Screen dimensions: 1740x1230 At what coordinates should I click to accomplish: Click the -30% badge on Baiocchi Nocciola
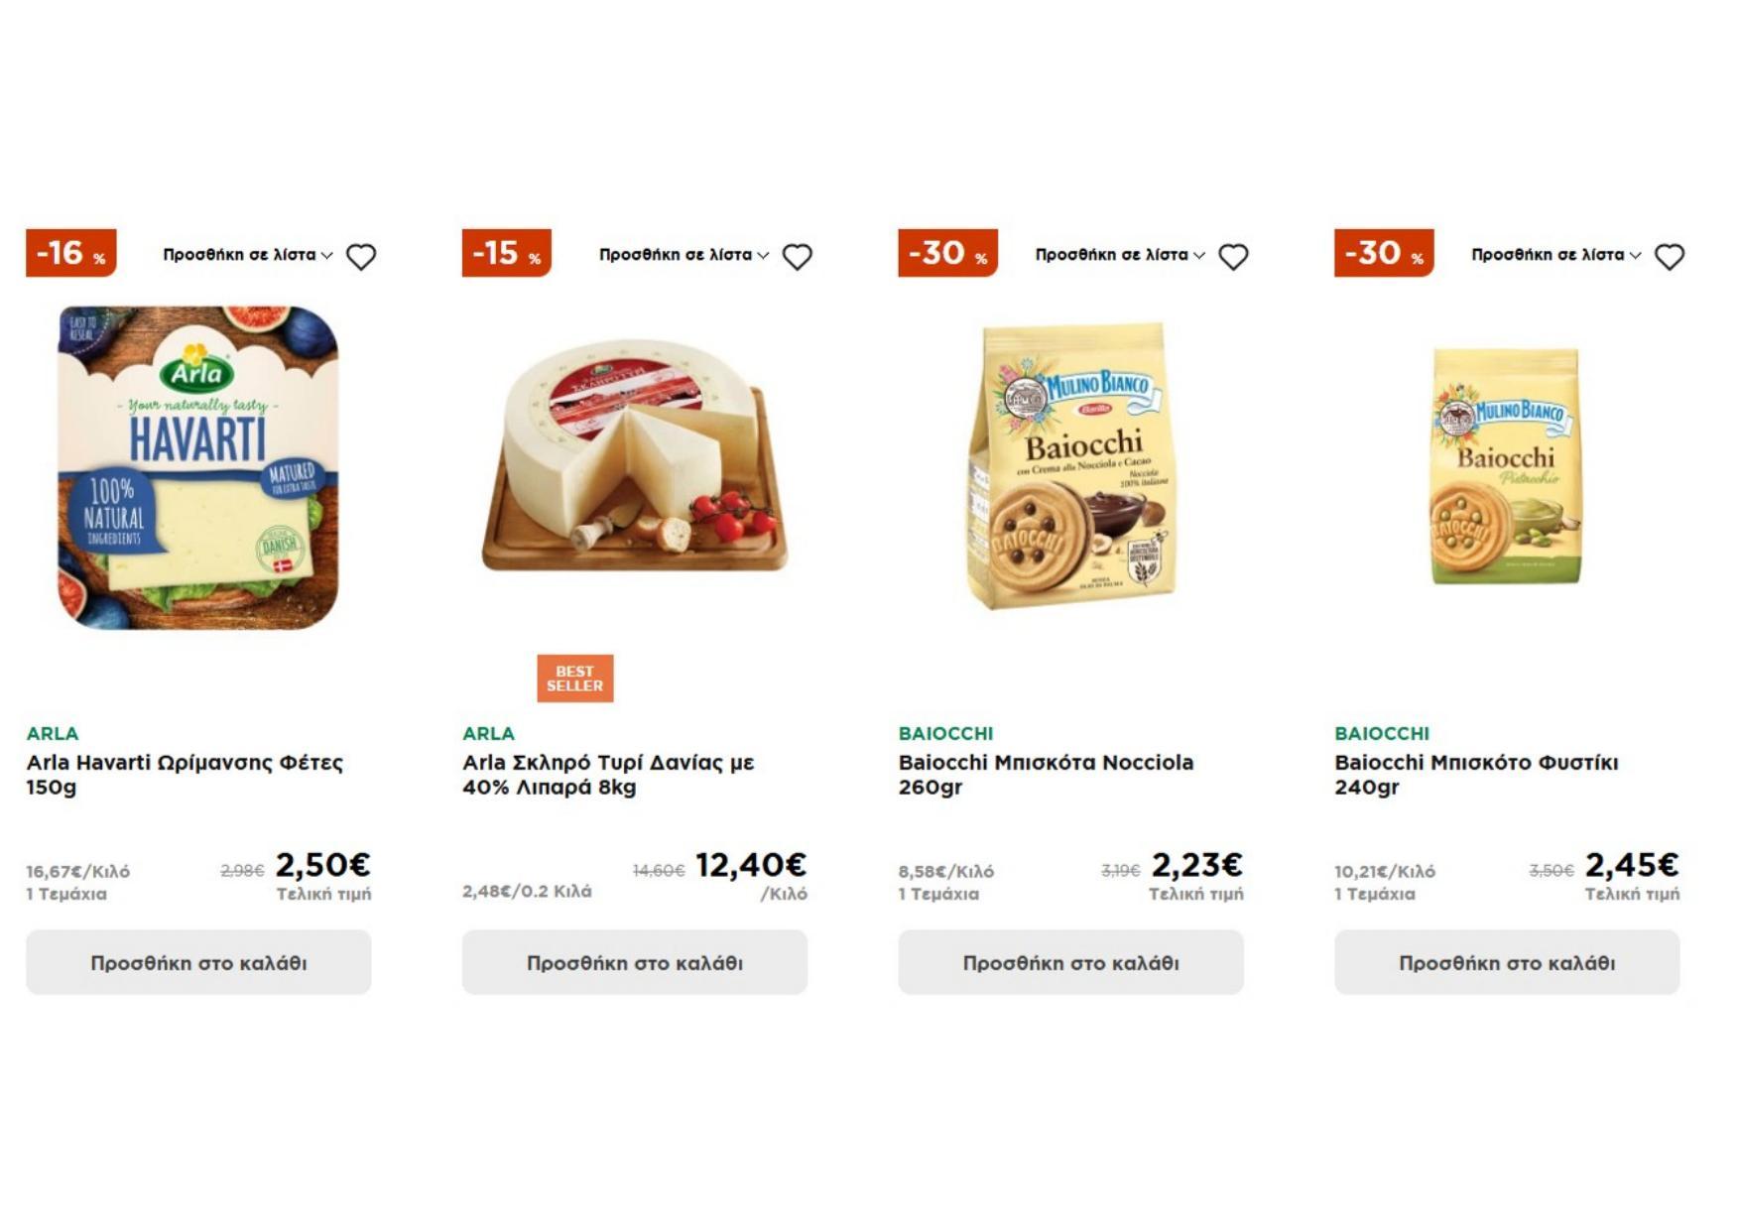pyautogui.click(x=947, y=253)
